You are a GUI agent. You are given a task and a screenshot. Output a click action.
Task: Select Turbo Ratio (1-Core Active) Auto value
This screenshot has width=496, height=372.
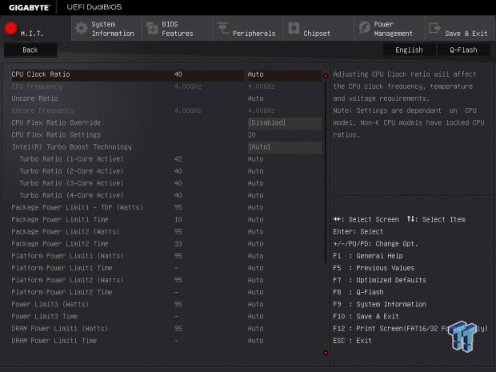tap(255, 159)
